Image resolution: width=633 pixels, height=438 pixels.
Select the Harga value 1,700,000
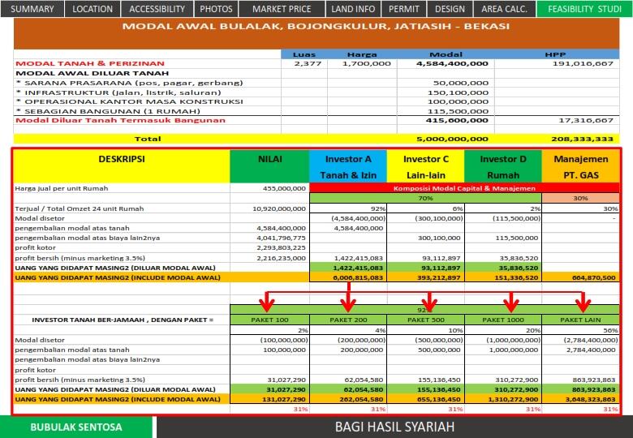pyautogui.click(x=367, y=63)
